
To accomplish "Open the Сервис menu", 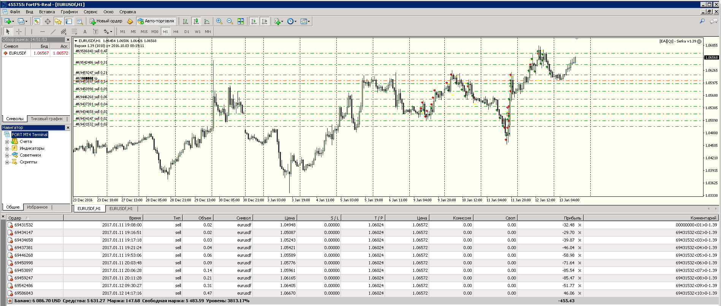I will pyautogui.click(x=90, y=12).
